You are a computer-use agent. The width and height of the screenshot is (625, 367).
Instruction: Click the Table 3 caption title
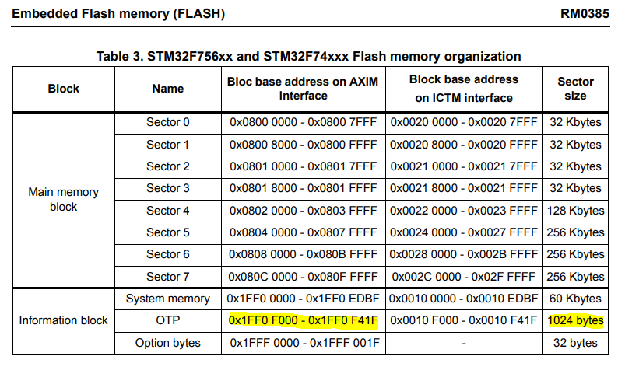(x=308, y=56)
